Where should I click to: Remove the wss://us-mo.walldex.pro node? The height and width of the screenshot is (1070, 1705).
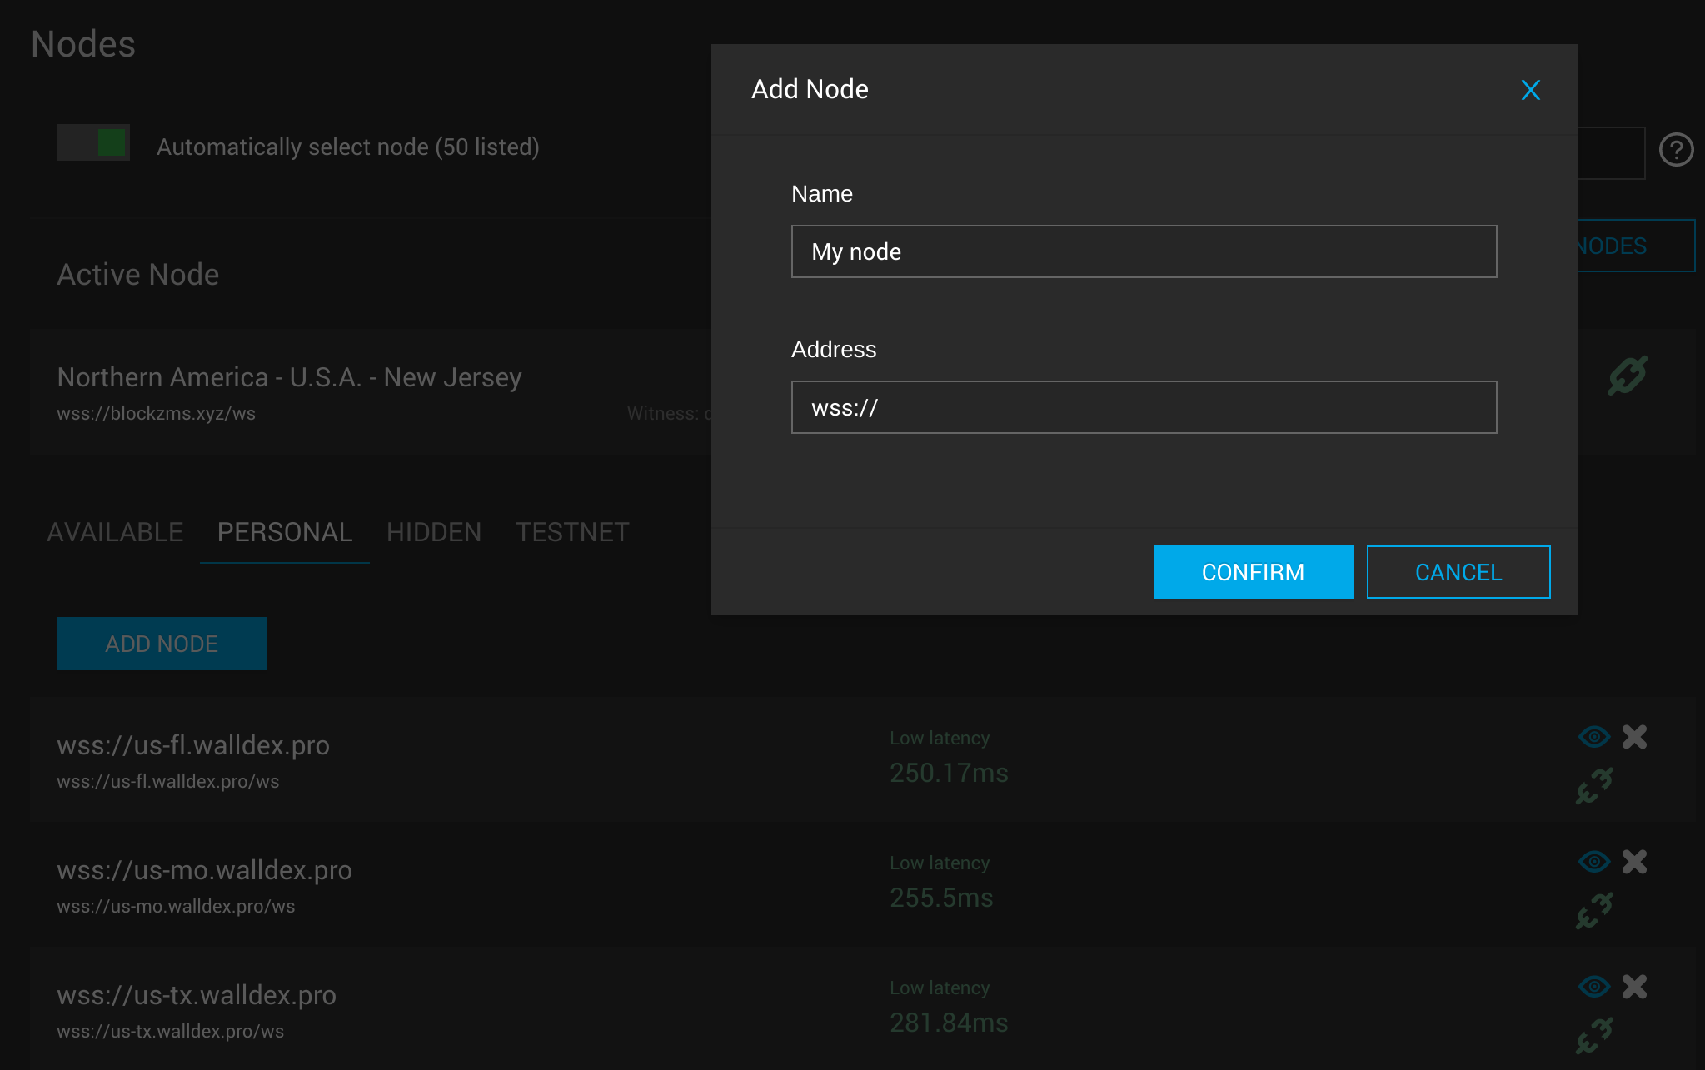(1634, 861)
